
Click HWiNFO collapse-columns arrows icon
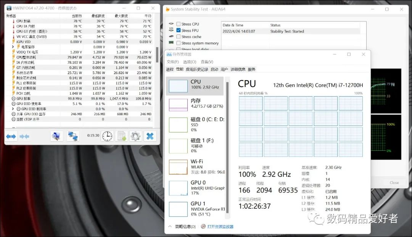coord(24,136)
